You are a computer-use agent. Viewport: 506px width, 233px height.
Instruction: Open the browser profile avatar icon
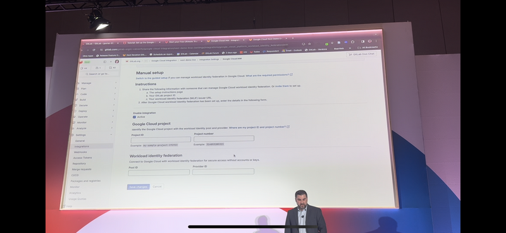coord(369,41)
